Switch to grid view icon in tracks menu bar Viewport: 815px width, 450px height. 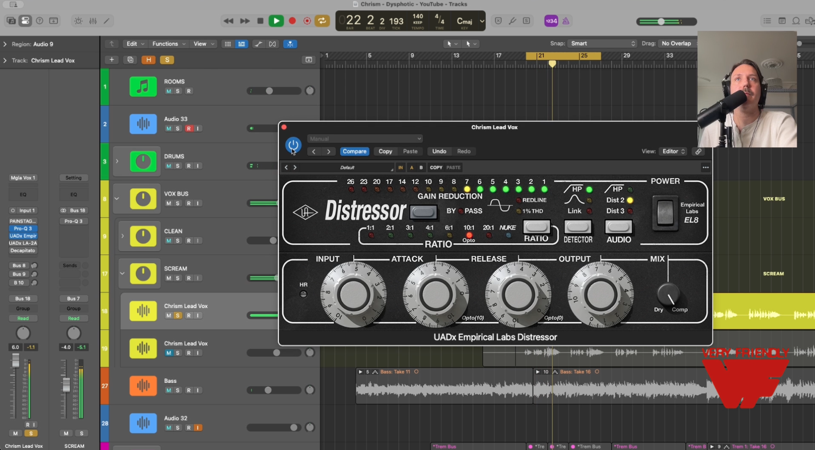(x=227, y=44)
